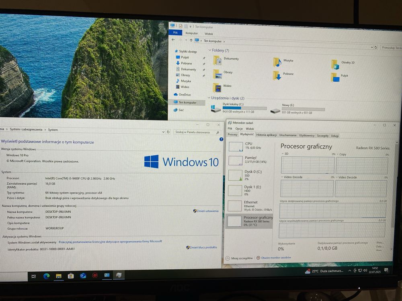Refresh the File Explorer address bar

coord(376,47)
